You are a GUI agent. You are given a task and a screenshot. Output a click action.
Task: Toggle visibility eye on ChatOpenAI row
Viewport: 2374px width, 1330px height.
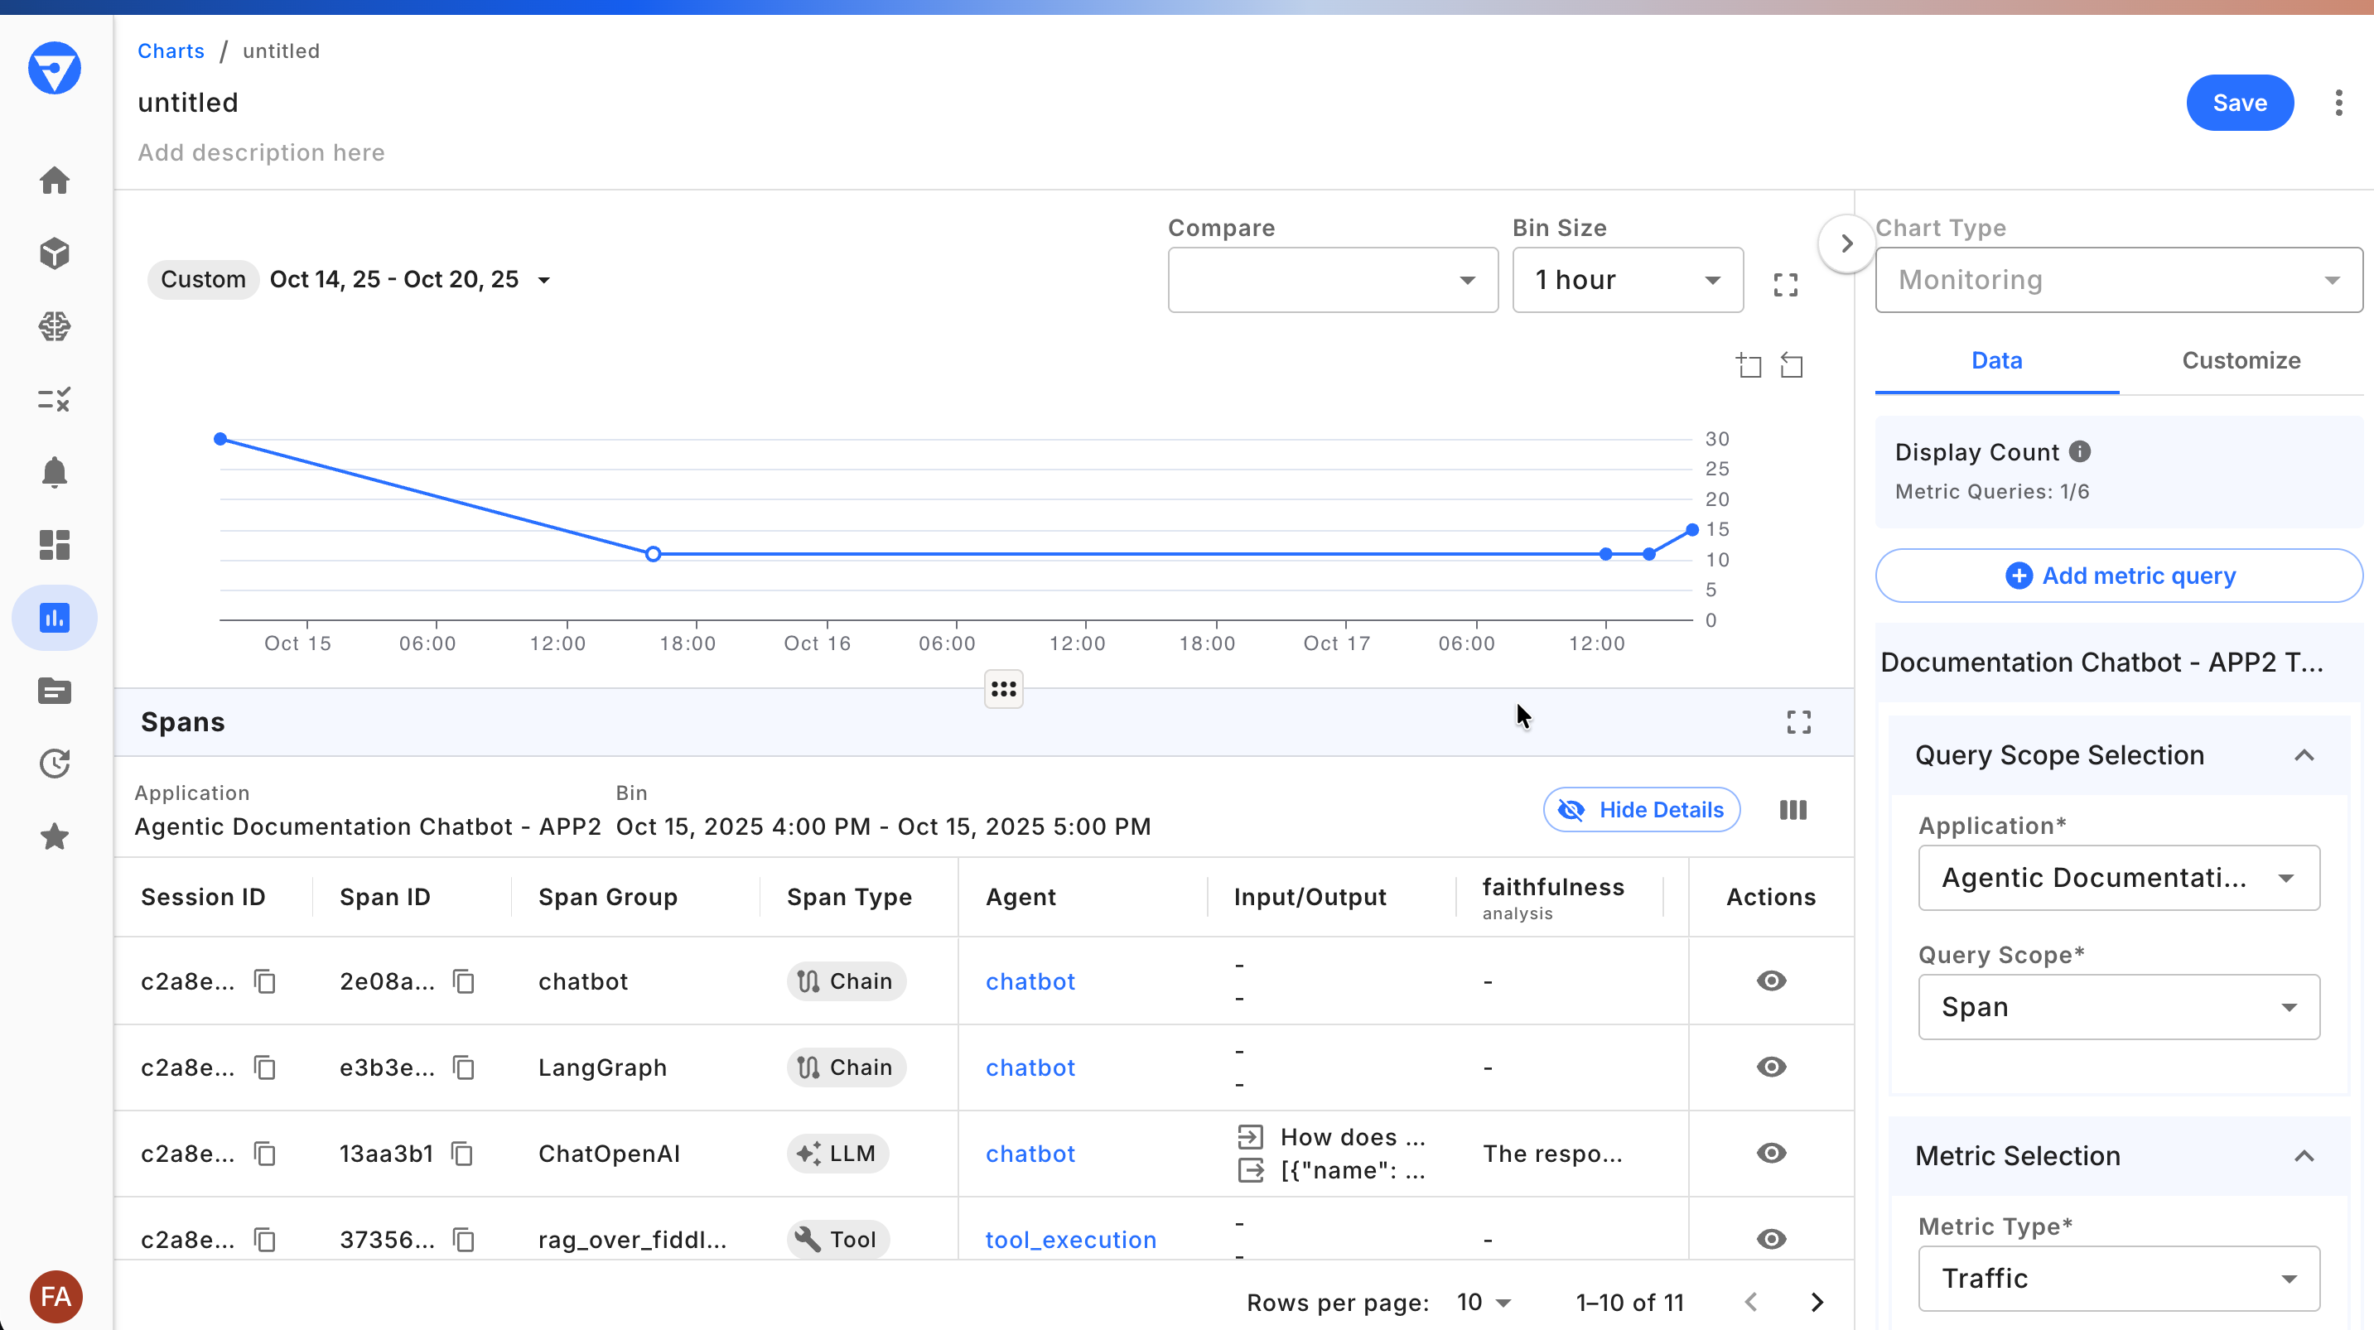1771,1153
